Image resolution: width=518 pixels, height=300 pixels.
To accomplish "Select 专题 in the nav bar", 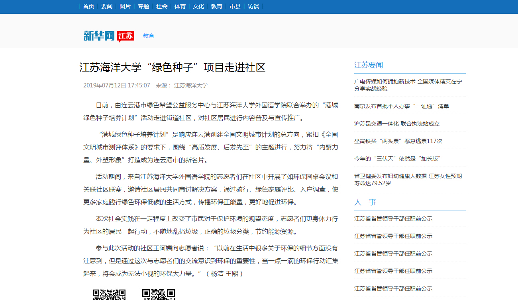I will [143, 6].
